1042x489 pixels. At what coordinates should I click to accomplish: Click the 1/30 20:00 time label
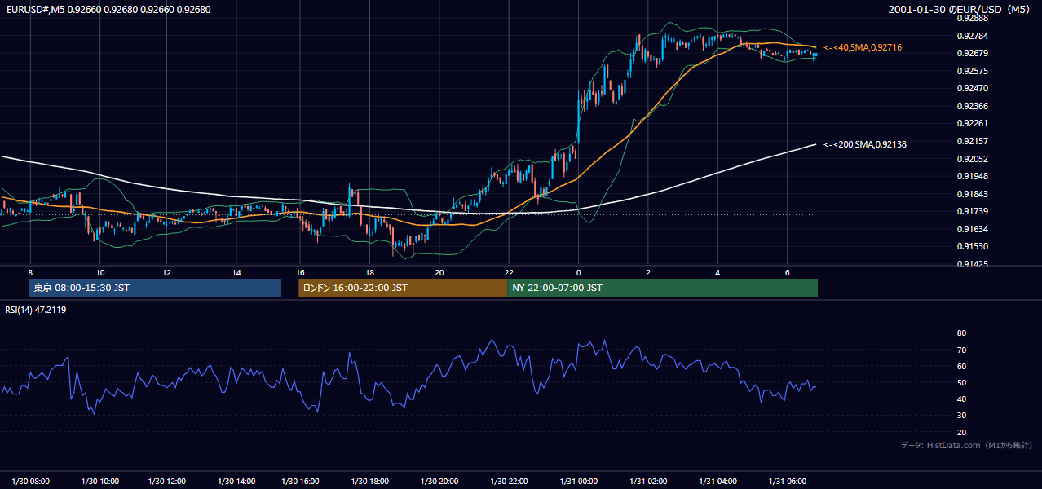point(439,482)
